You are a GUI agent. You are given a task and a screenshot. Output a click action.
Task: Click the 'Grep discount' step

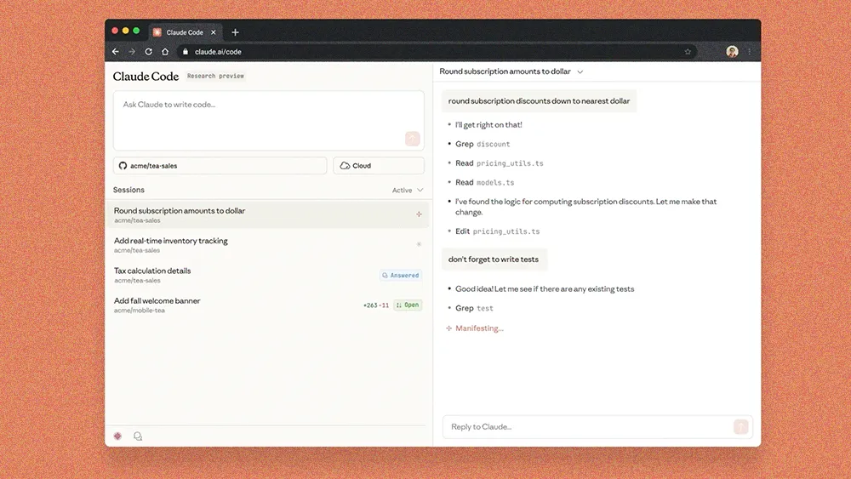[x=483, y=144]
